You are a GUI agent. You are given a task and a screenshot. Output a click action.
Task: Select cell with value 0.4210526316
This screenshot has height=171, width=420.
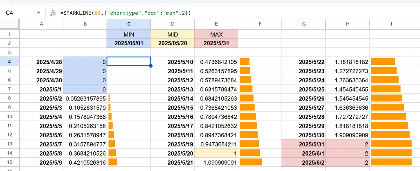85,162
